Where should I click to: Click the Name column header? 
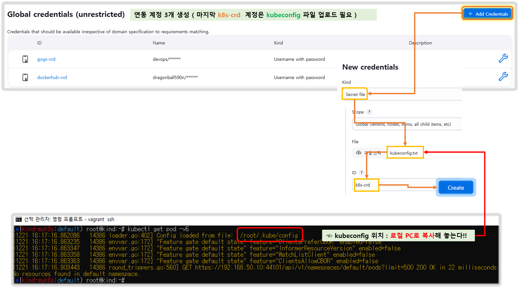[x=159, y=43]
